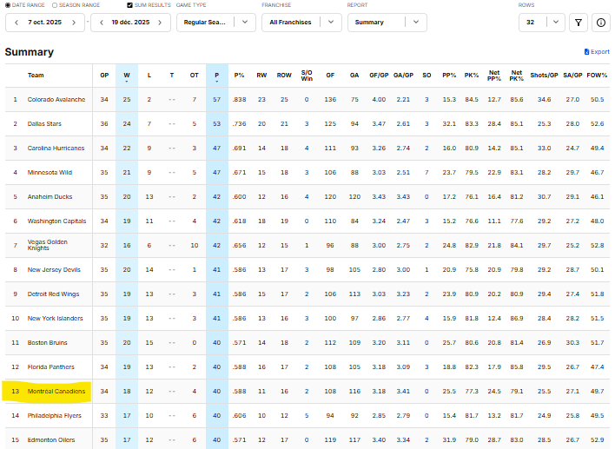Sort table by P column header
The width and height of the screenshot is (615, 449).
pyautogui.click(x=216, y=76)
